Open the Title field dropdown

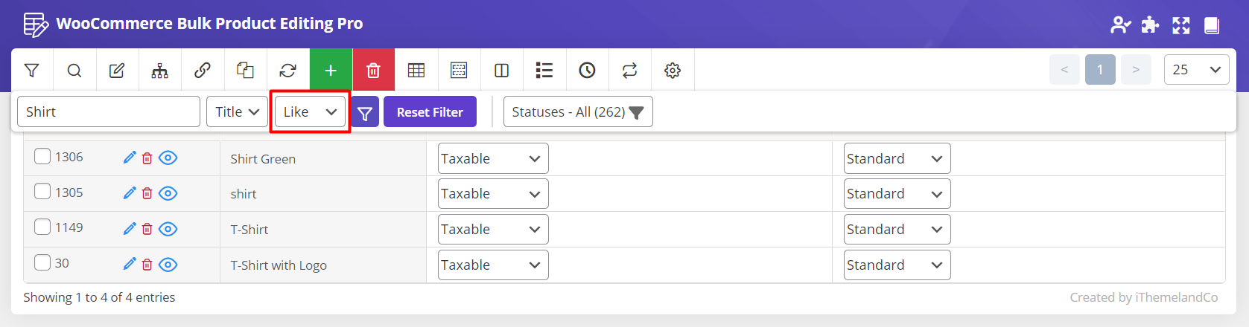[237, 111]
